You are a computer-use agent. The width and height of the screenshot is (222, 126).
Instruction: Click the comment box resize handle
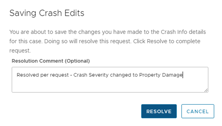tap(206, 90)
